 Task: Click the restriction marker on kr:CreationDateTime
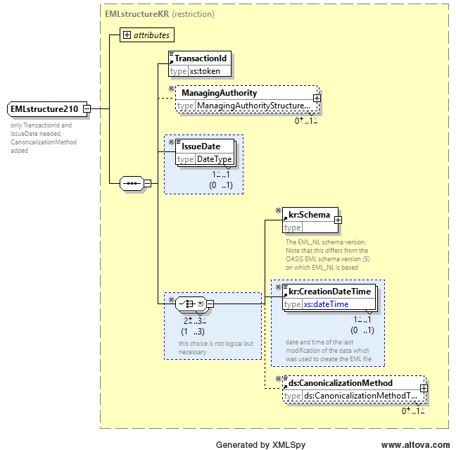[278, 287]
